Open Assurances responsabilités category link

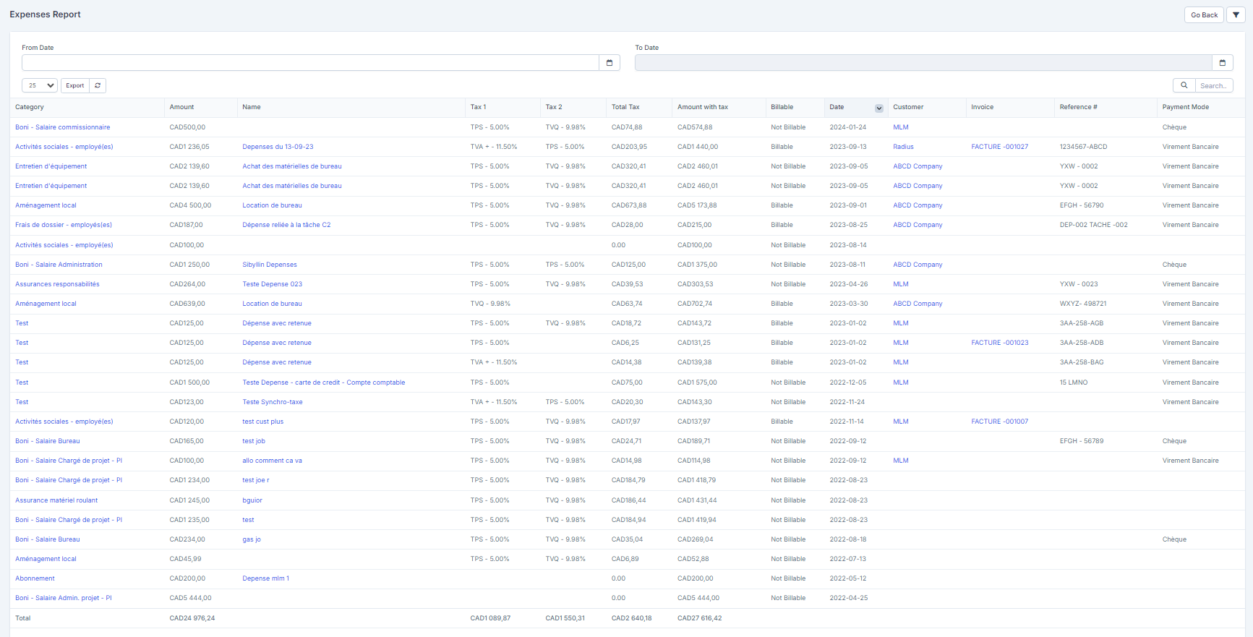coord(57,284)
